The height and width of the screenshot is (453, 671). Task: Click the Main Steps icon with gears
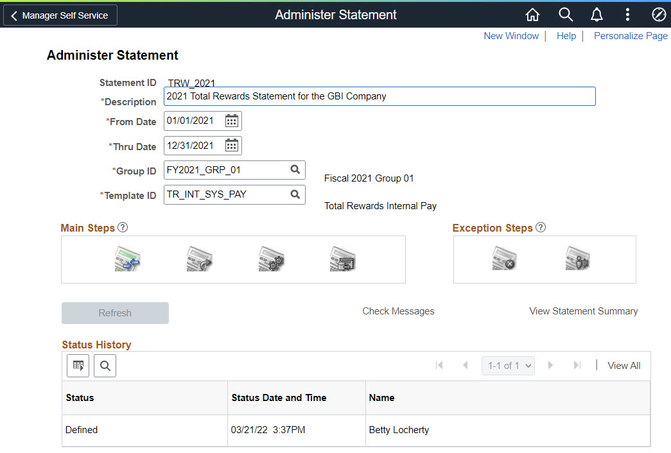(271, 259)
